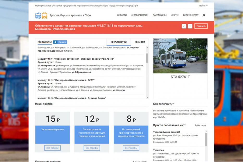Show previous announcement with left arrow
Screen dimensions: 243x162
coord(184,26)
